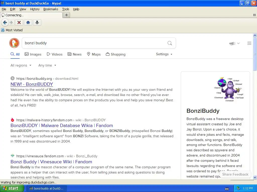Viewport: 257px width, 192px height.
Task: Click the tab groups icon at right of tab bar
Action: pyautogui.click(x=254, y=15)
